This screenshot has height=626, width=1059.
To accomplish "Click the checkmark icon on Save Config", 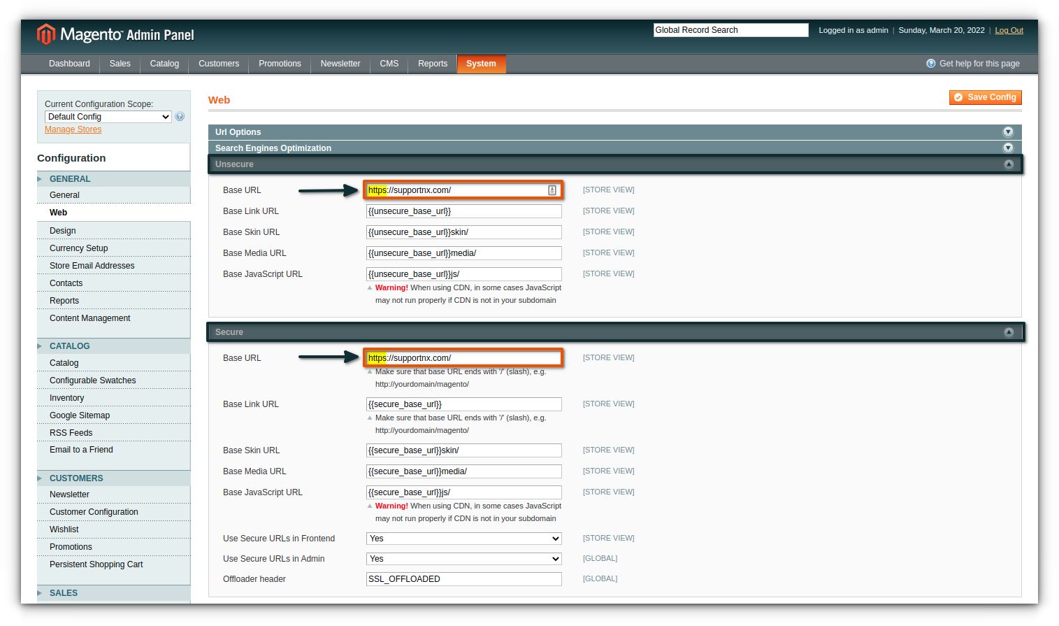I will click(958, 97).
